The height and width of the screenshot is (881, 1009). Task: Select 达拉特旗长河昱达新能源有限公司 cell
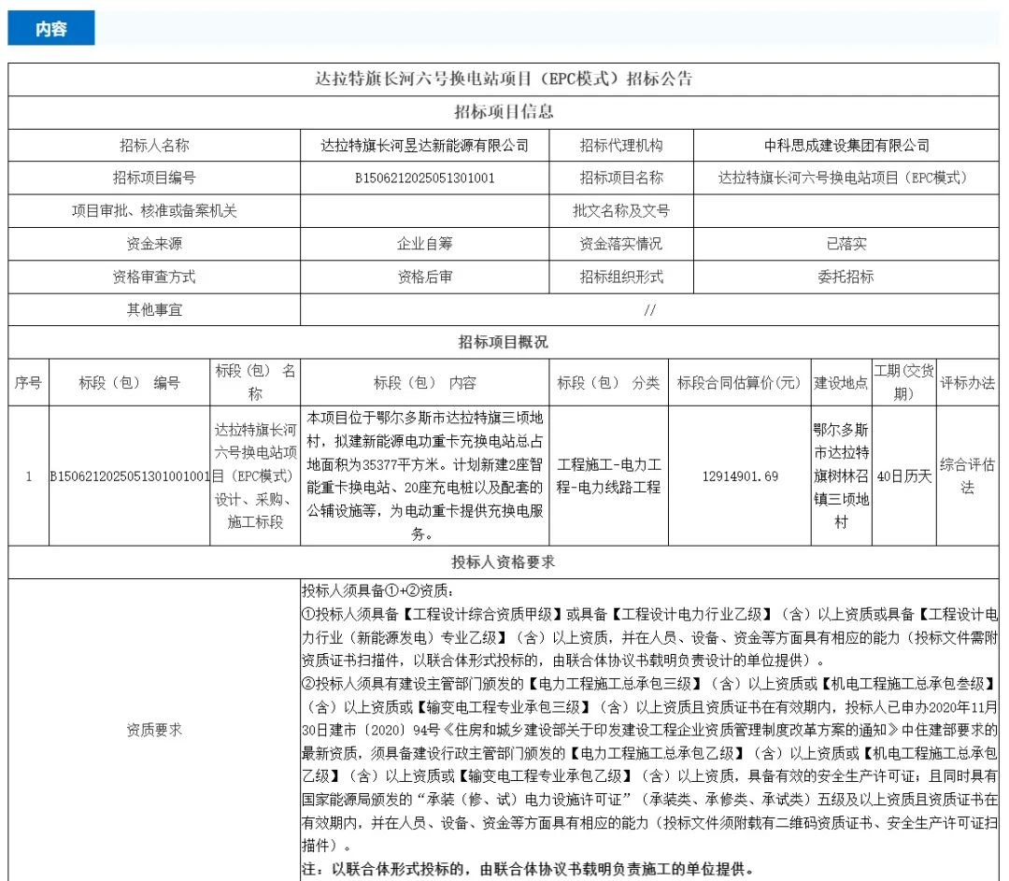(425, 146)
